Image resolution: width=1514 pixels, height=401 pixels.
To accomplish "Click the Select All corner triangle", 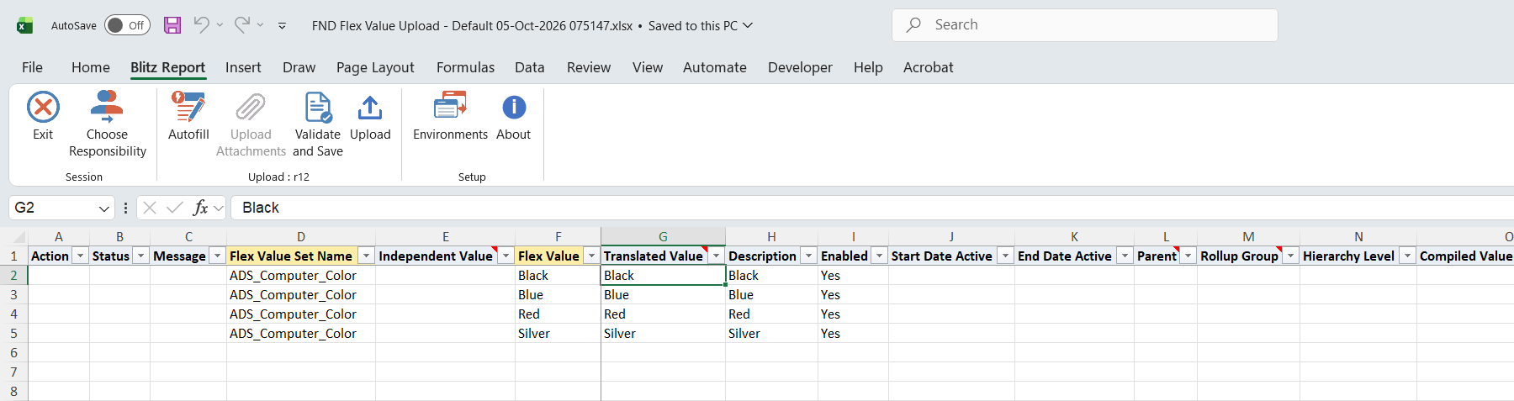I will coord(19,237).
